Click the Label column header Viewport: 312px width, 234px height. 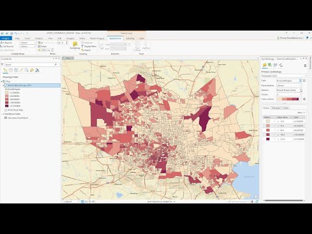[299, 117]
